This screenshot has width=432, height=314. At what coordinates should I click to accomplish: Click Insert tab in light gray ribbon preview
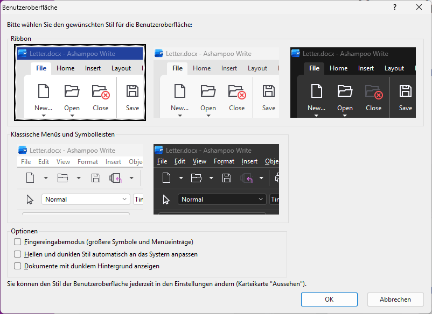tap(229, 68)
